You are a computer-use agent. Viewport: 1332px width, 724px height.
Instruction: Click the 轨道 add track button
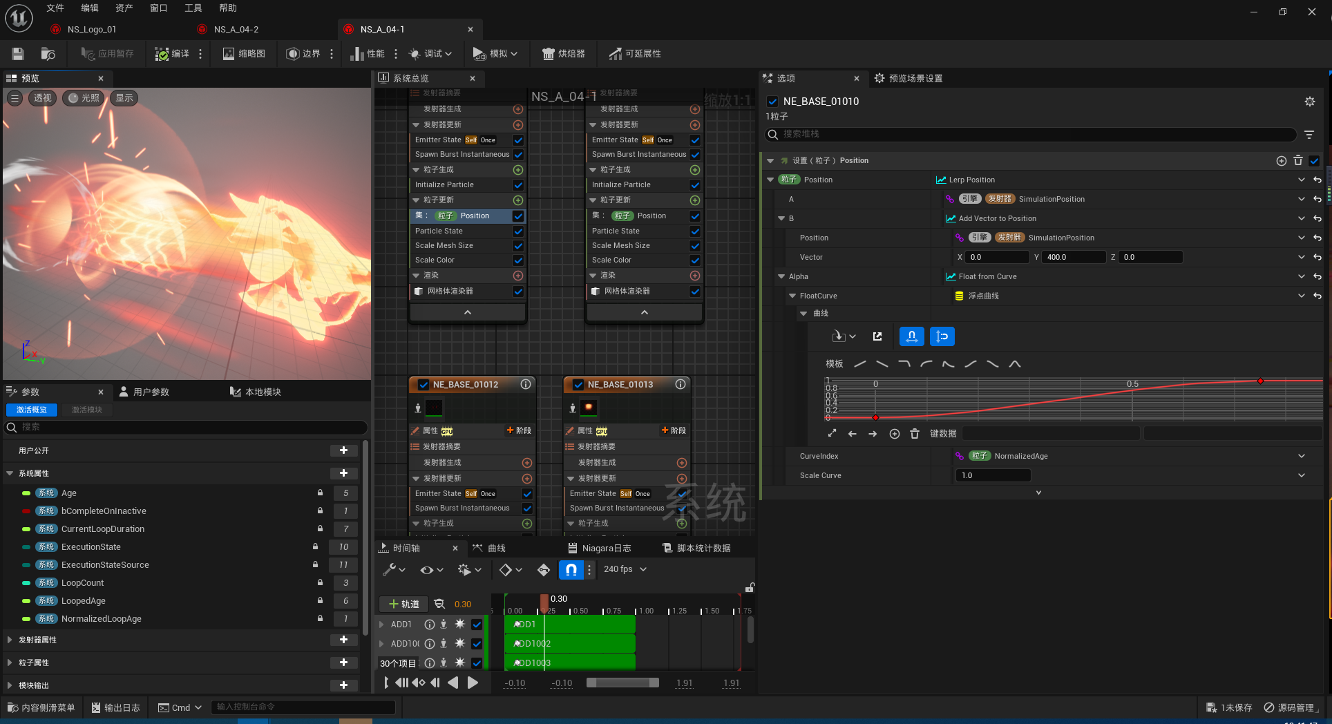coord(404,604)
